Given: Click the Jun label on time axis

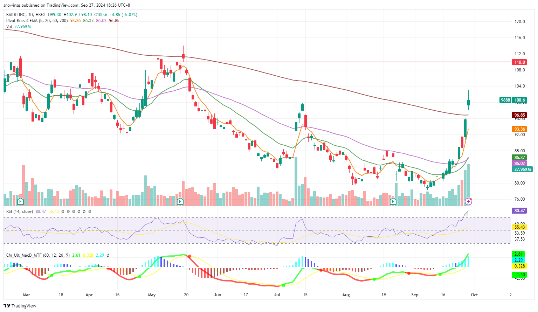Looking at the screenshot, I should click(218, 295).
